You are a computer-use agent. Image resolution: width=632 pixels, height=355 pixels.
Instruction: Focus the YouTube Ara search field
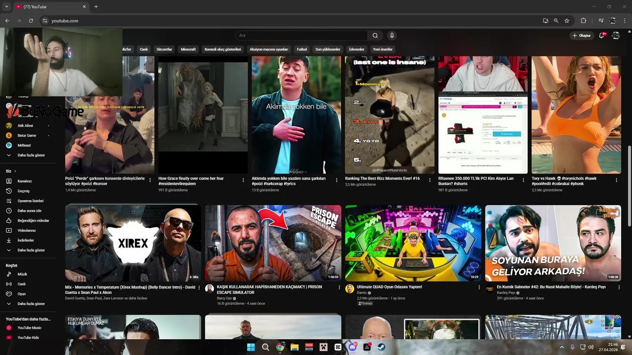(301, 35)
